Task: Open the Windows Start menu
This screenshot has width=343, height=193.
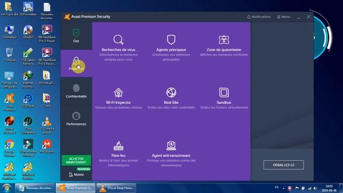Action: (x=6, y=188)
